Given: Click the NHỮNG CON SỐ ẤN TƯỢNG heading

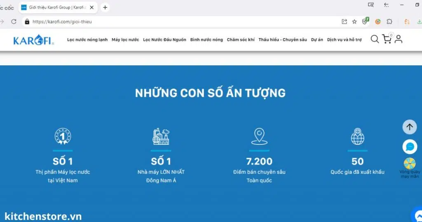Looking at the screenshot, I should point(210,93).
